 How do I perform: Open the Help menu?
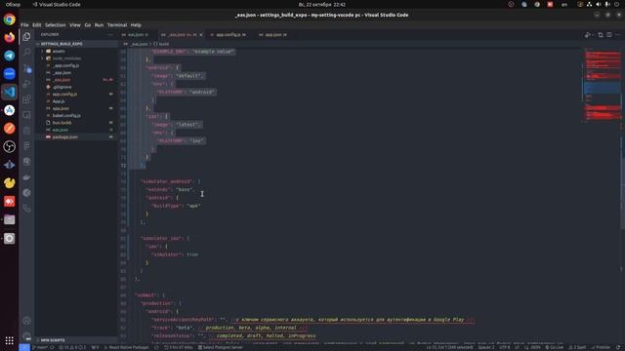[x=136, y=25]
